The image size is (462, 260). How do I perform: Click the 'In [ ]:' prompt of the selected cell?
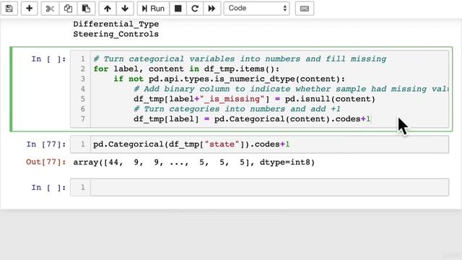pyautogui.click(x=48, y=59)
